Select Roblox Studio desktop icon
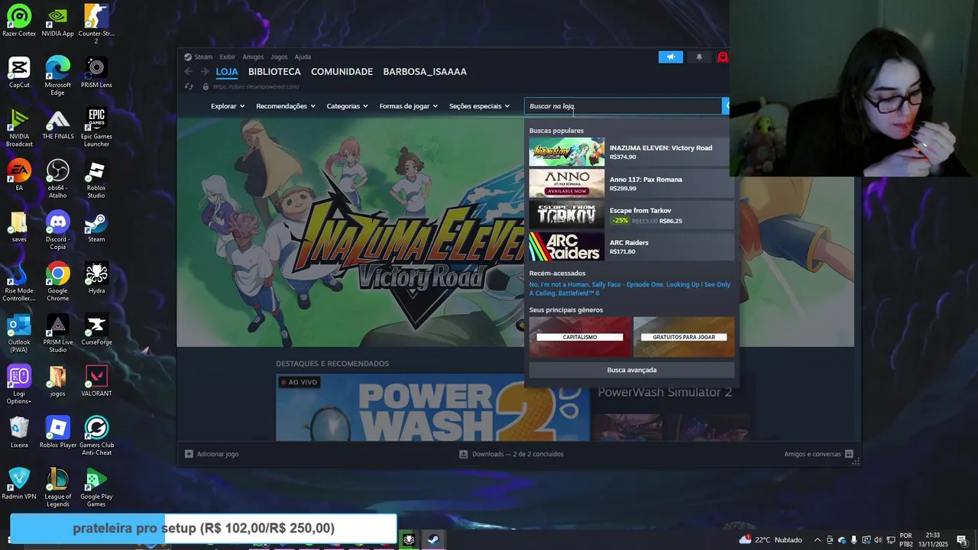 [x=96, y=179]
